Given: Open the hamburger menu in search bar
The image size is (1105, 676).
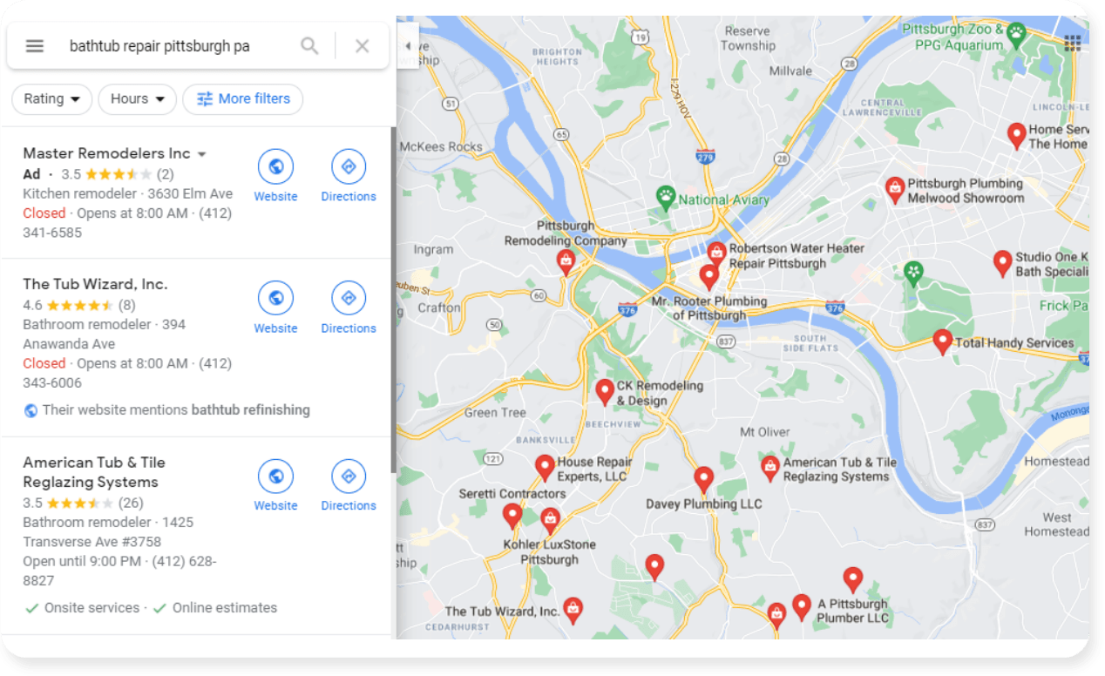Looking at the screenshot, I should tap(35, 46).
